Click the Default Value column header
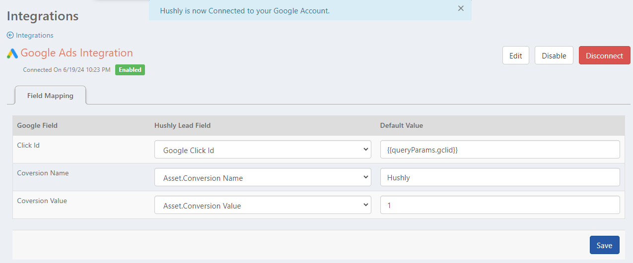Image resolution: width=633 pixels, height=263 pixels. point(401,125)
